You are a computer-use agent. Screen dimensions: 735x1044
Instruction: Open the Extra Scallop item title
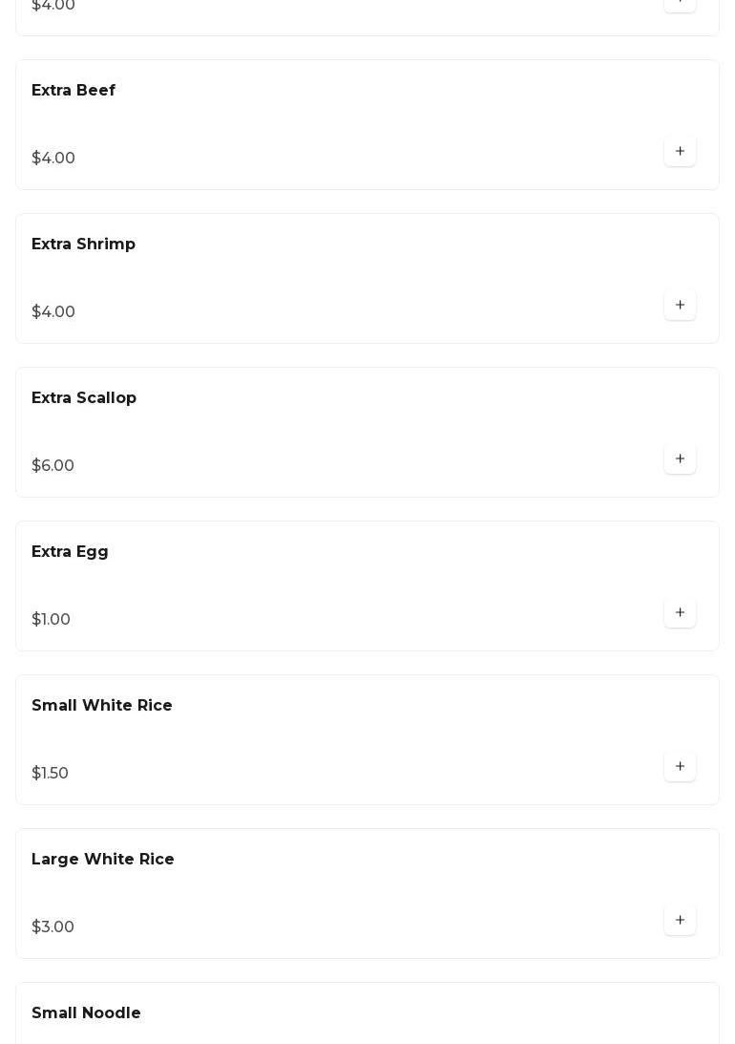84,398
